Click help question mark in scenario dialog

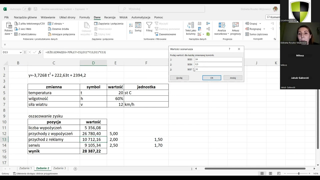point(229,49)
